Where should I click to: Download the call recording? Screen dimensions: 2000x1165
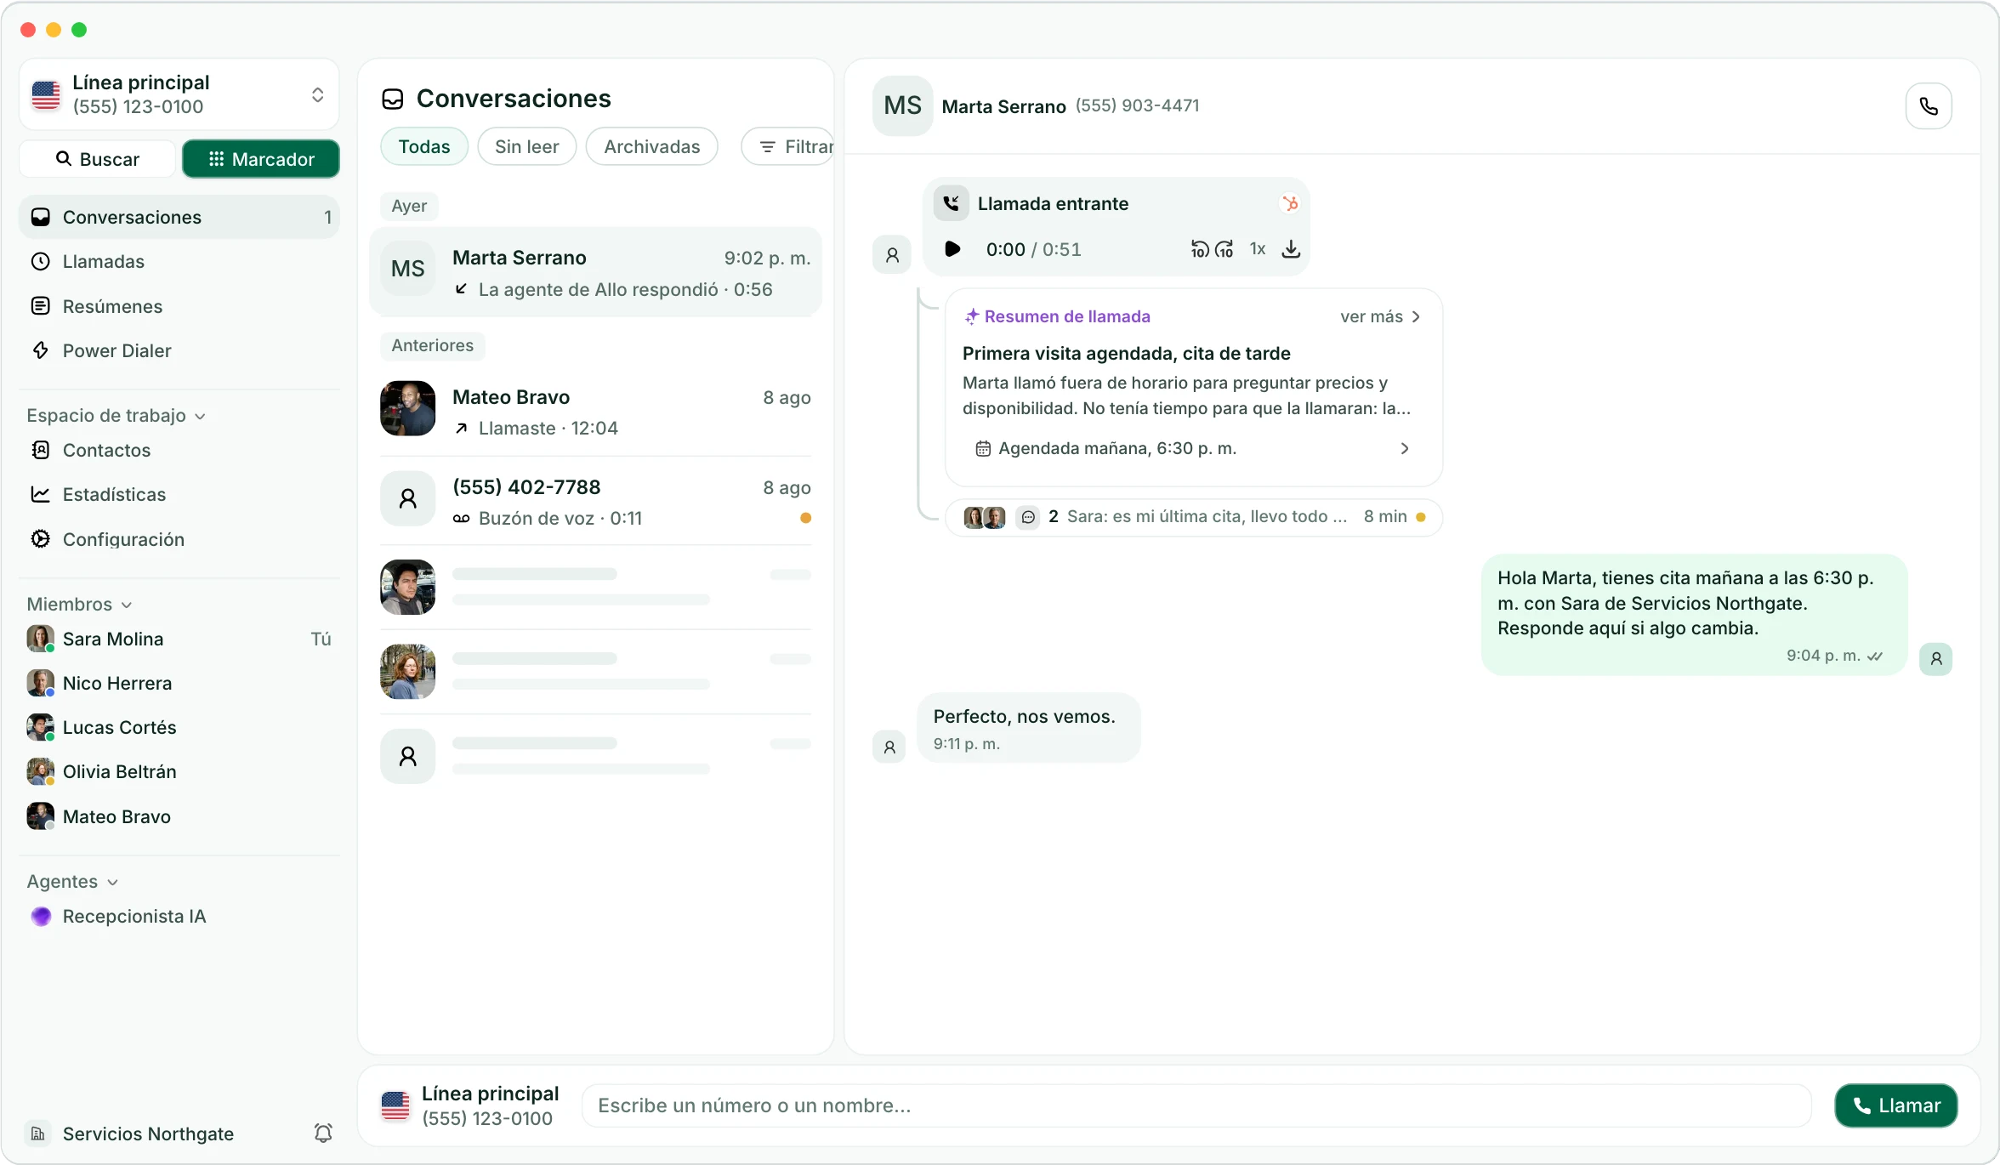(x=1291, y=249)
